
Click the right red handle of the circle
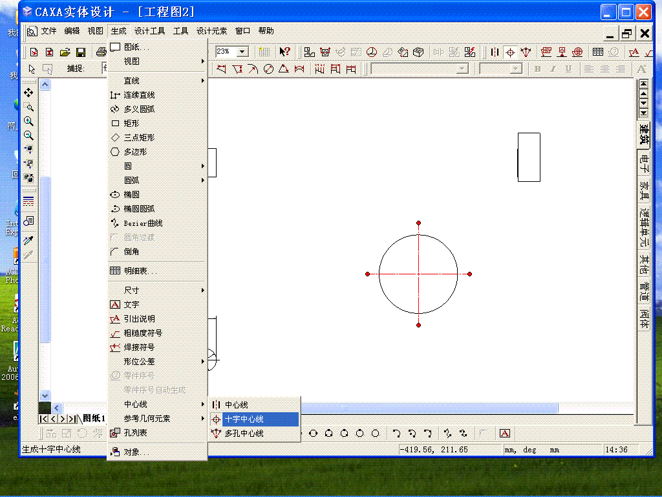(469, 274)
